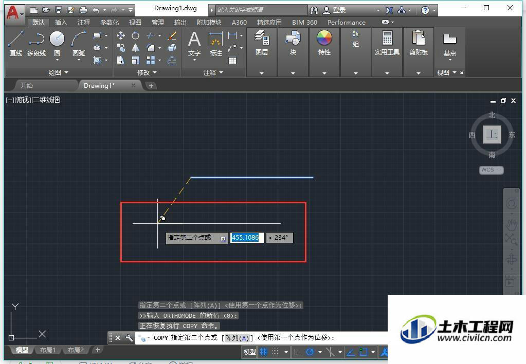This screenshot has width=526, height=364.
Task: Toggle snap mode dotted-grid icon
Action: coord(276,352)
